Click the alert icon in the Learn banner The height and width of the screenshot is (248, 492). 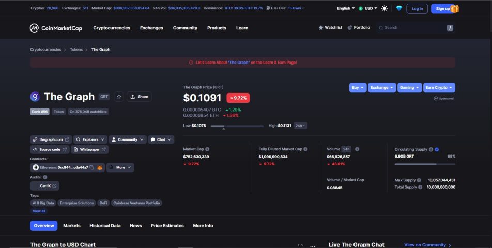point(191,63)
